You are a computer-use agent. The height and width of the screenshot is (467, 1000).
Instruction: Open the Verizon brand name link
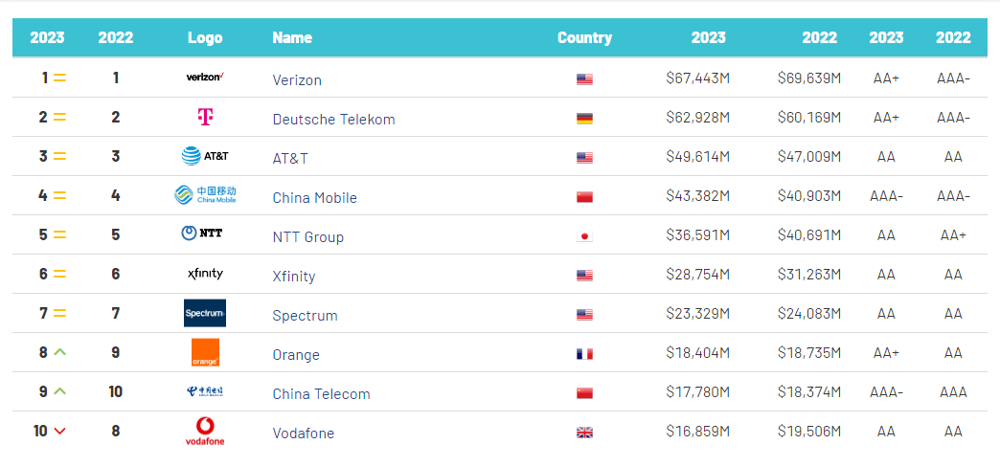pos(297,80)
